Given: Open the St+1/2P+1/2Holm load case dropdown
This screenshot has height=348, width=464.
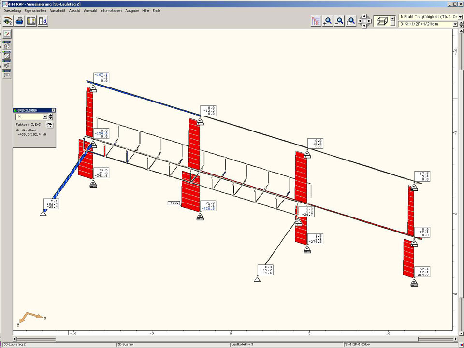Looking at the screenshot, I should point(455,24).
